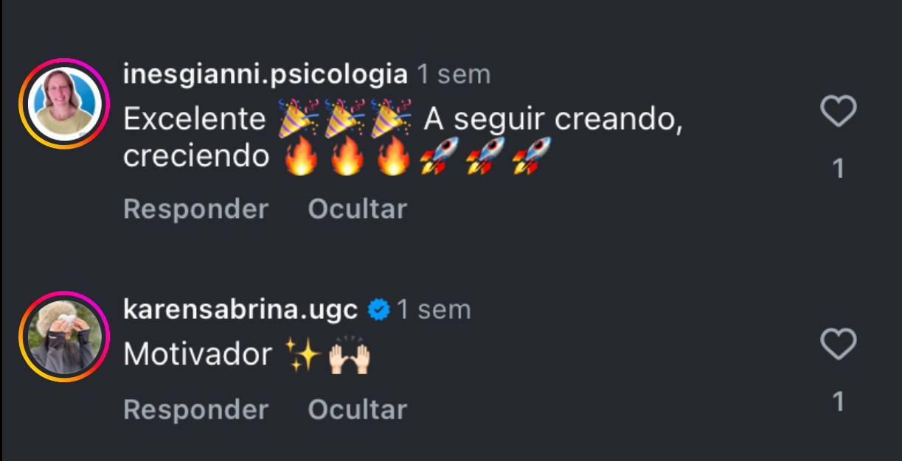Visit the karensabrina.ugc username link
Viewport: 902px width, 461px height.
(240, 309)
